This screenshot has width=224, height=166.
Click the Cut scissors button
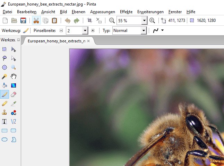[x=36, y=20]
